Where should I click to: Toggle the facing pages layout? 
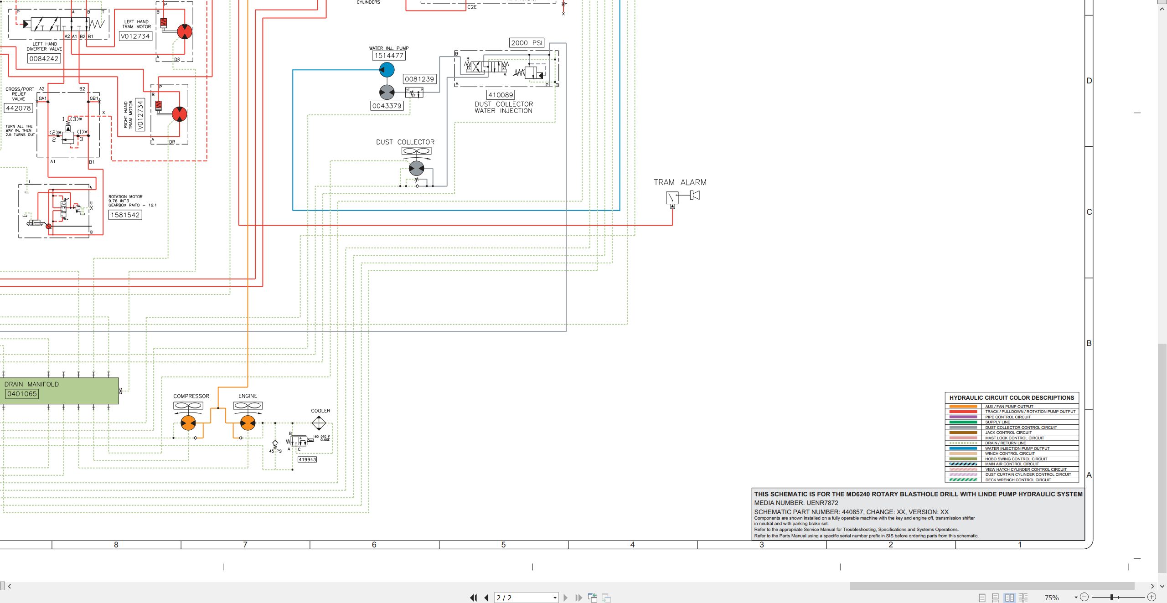(x=1010, y=598)
